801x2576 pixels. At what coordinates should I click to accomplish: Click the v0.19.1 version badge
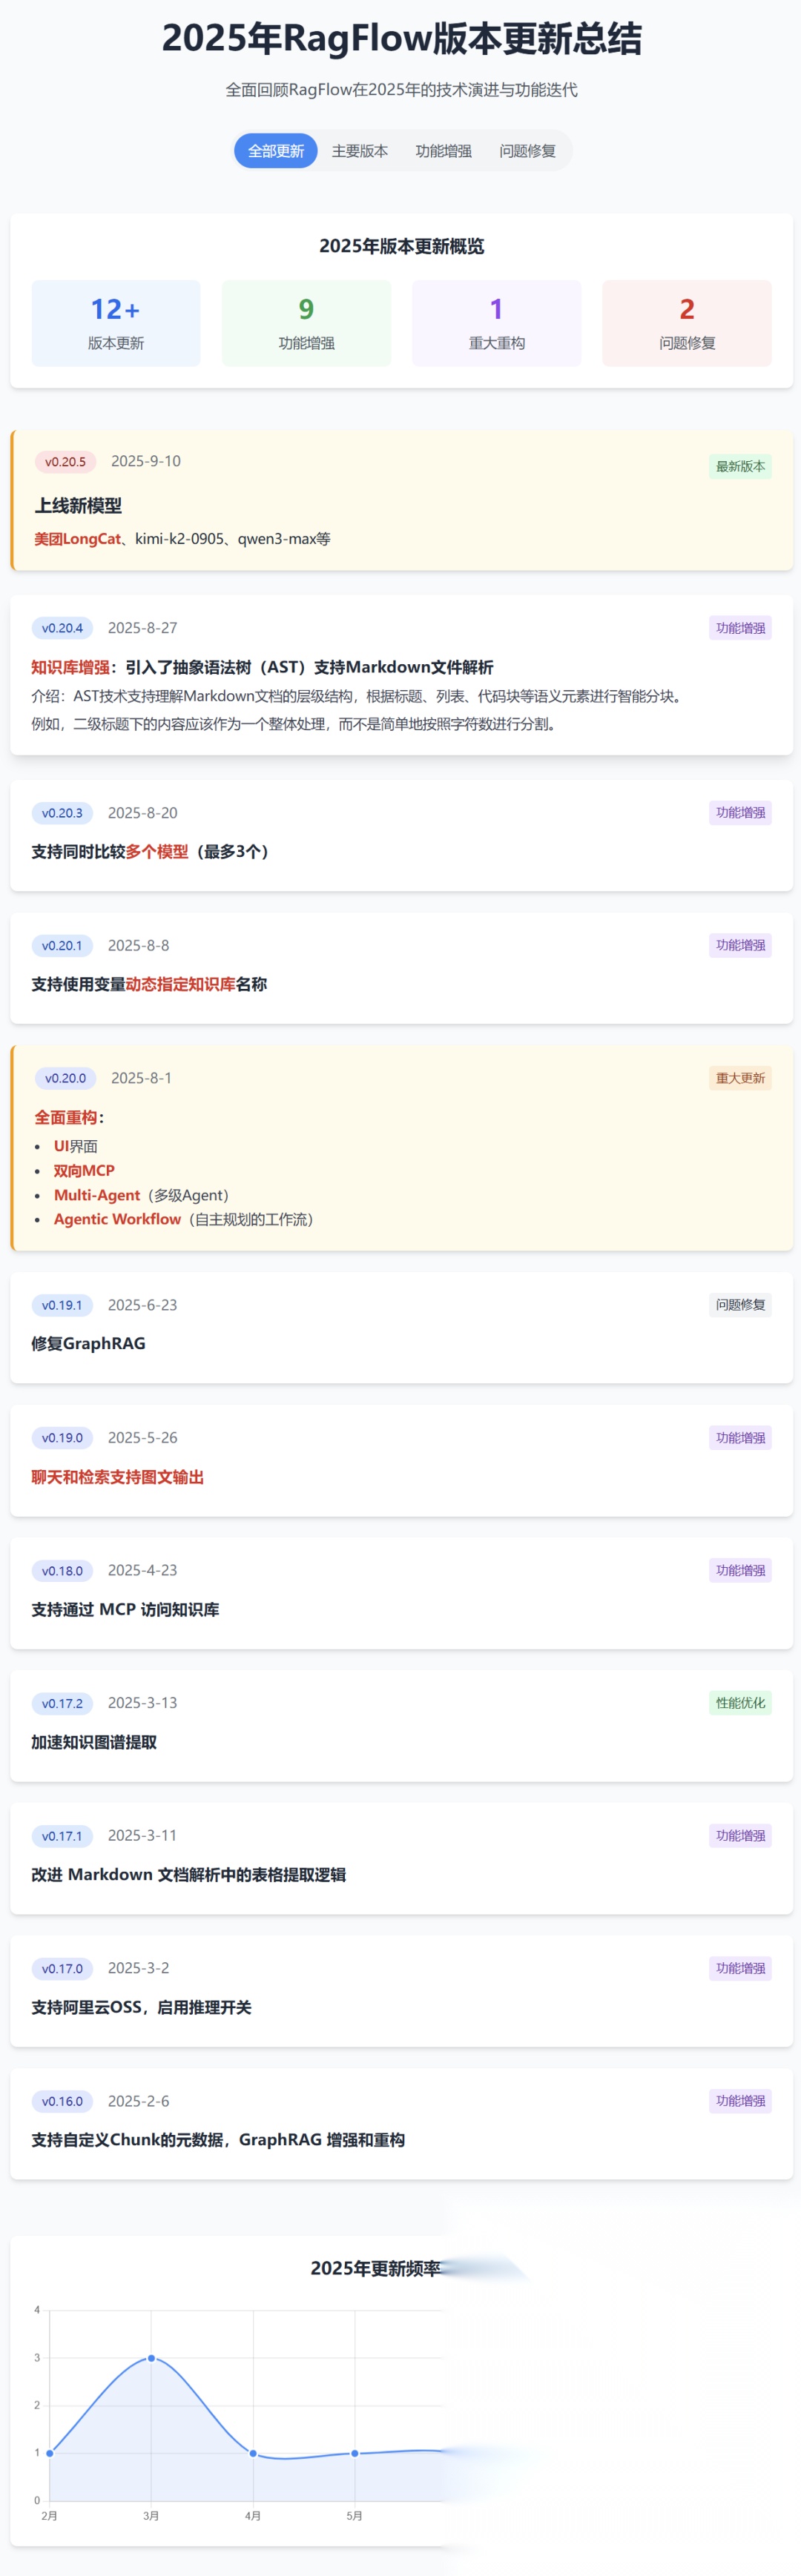62,1306
